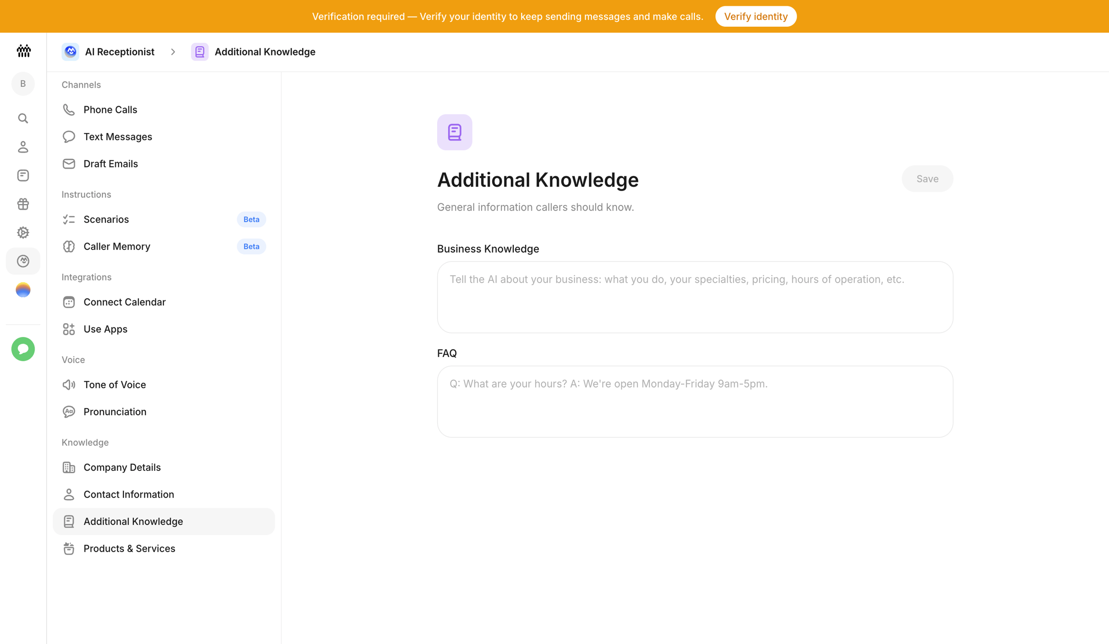Image resolution: width=1109 pixels, height=644 pixels.
Task: Select Additional Knowledge in the sidebar
Action: 164,522
